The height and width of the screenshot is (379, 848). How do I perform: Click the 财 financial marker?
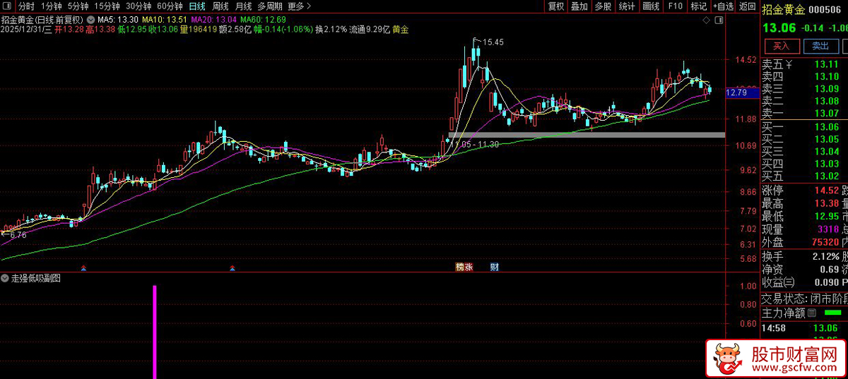click(495, 267)
